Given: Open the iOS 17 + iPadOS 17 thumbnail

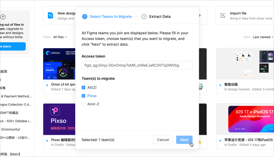Looking at the screenshot, I should coord(245,119).
